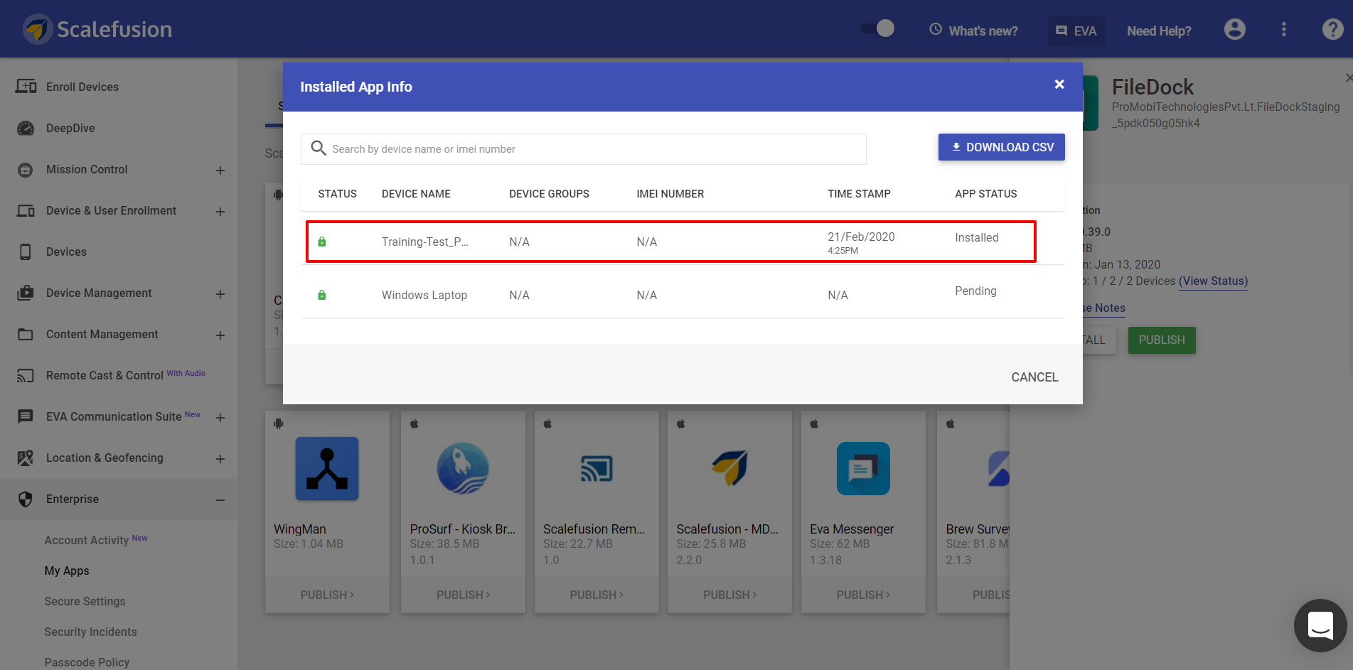Screen dimensions: 1353x670
Task: Close the Installed App Info dialog
Action: (x=1059, y=85)
